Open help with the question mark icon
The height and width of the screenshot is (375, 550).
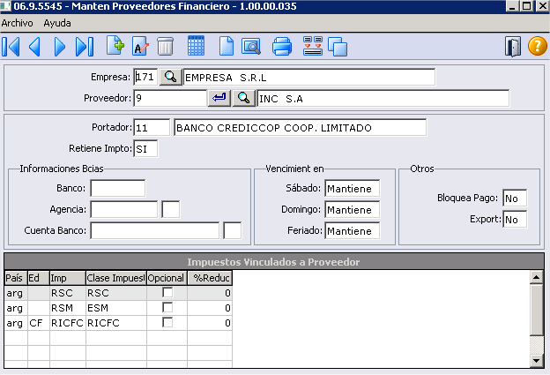(x=538, y=47)
